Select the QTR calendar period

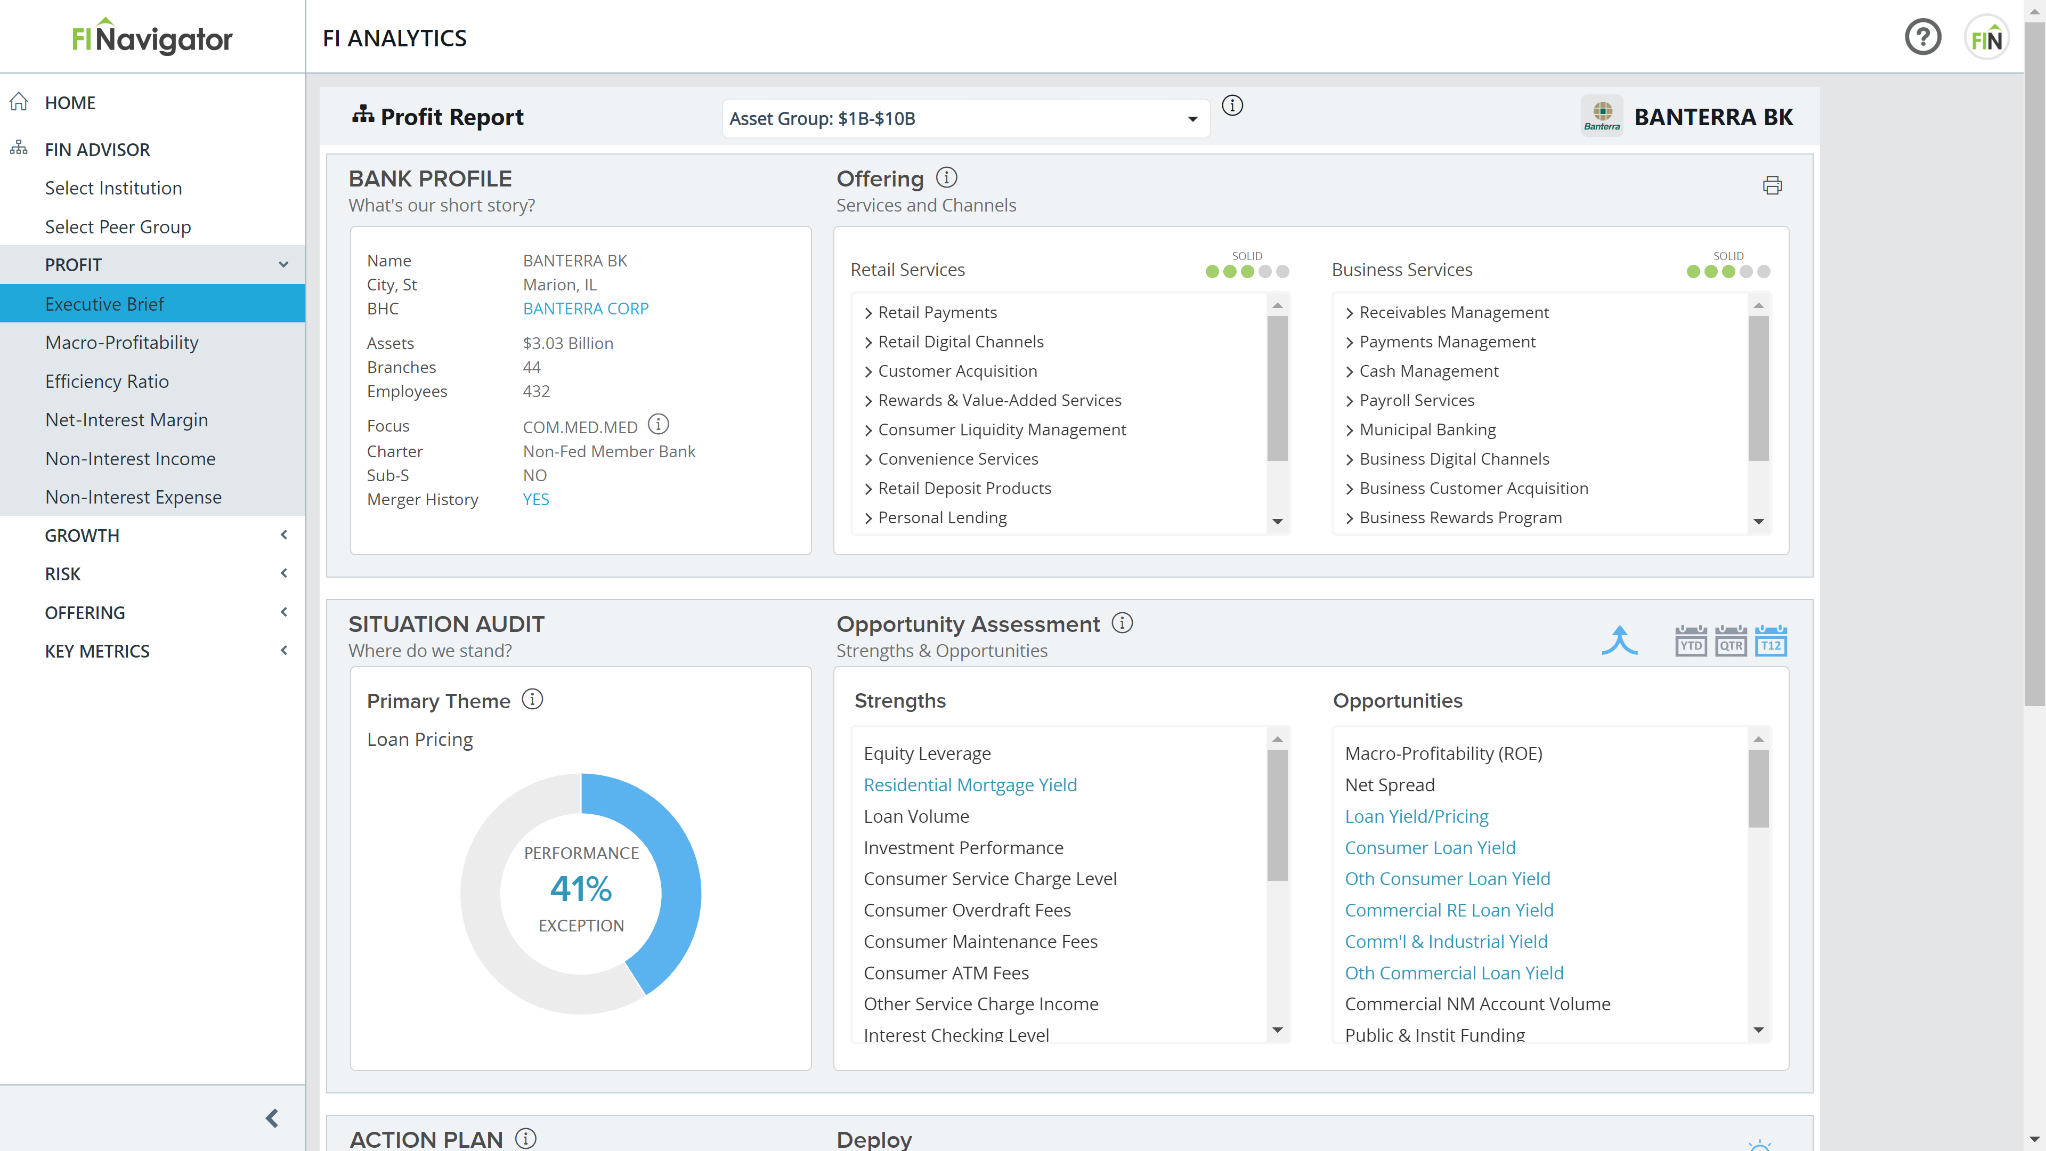click(1731, 641)
